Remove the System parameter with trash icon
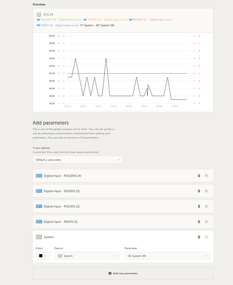Viewport: 233px width, 285px height. (x=199, y=237)
